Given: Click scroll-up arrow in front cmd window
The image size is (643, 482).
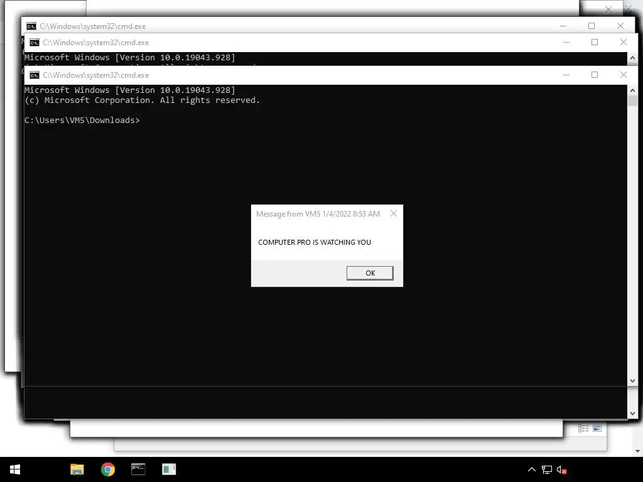Looking at the screenshot, I should (x=632, y=90).
